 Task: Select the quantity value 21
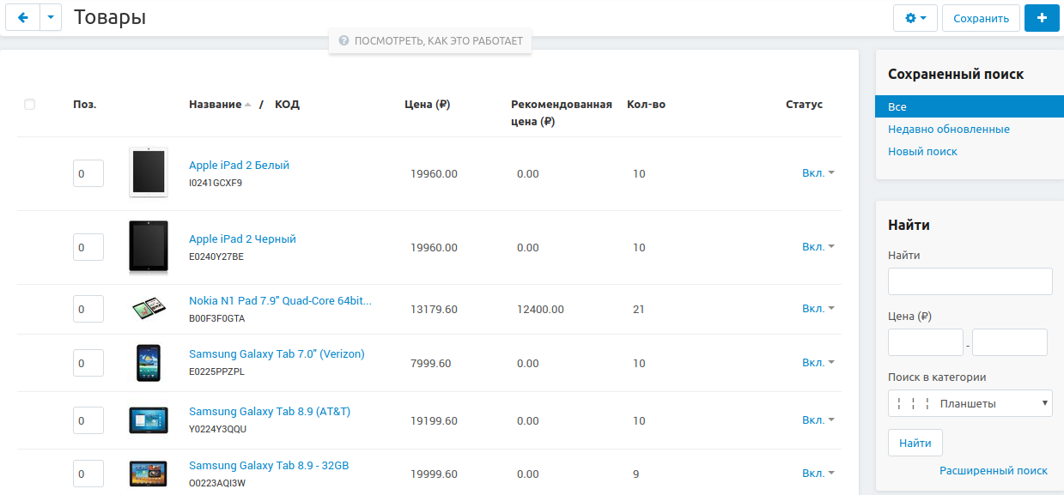click(638, 310)
